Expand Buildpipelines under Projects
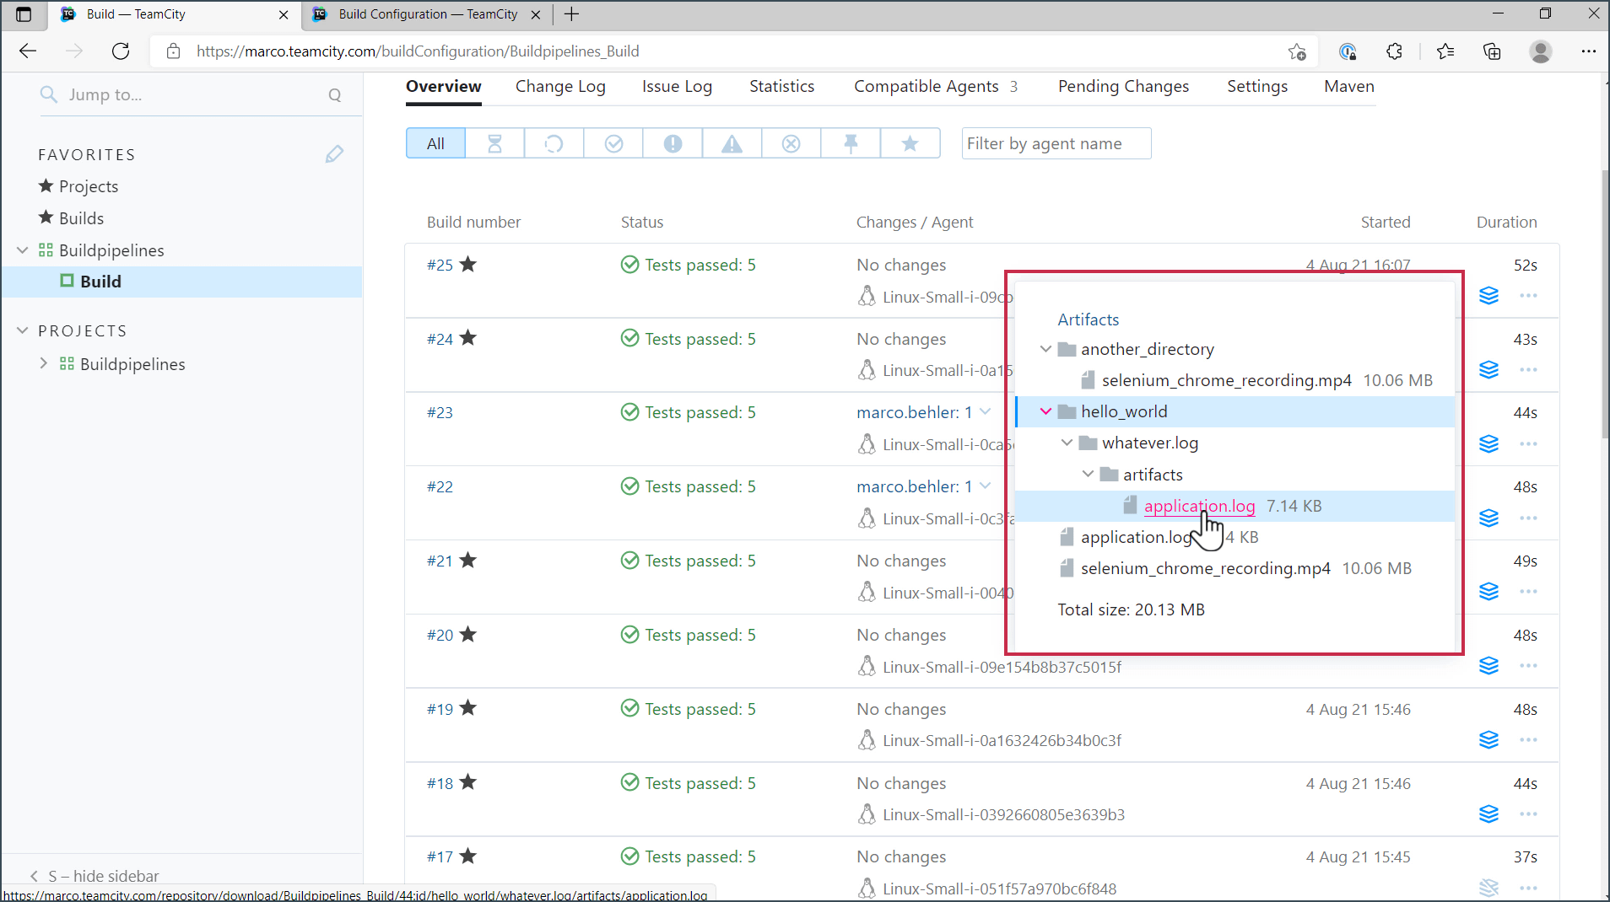Image resolution: width=1610 pixels, height=902 pixels. click(x=44, y=364)
